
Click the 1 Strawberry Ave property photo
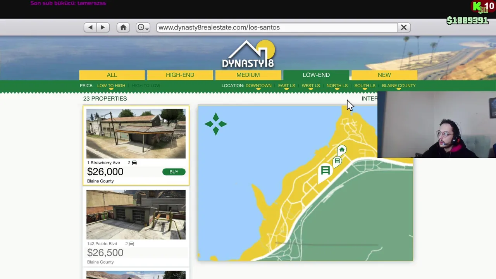point(136,134)
